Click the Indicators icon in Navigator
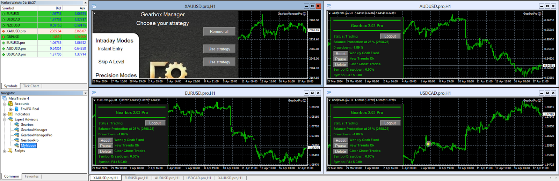The image size is (559, 181). click(x=10, y=114)
